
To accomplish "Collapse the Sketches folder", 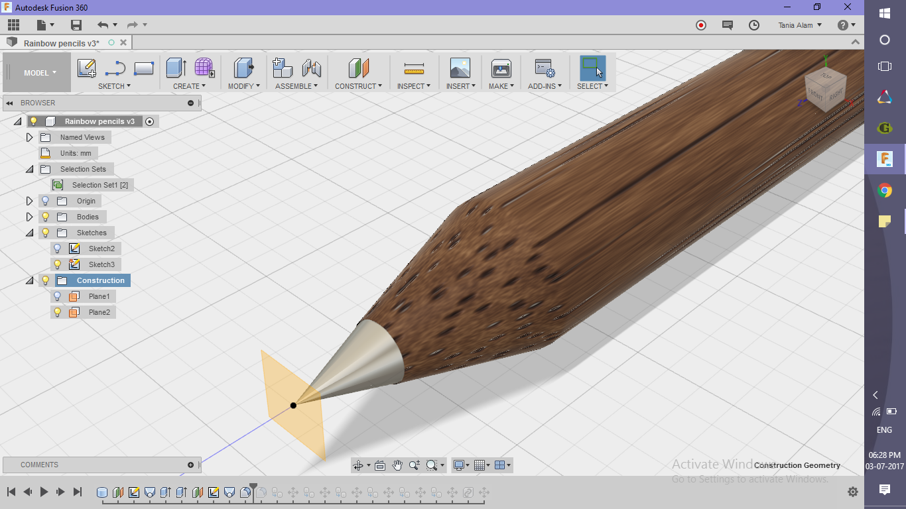I will pyautogui.click(x=29, y=233).
